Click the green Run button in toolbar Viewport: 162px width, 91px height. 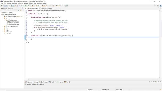tap(25, 6)
